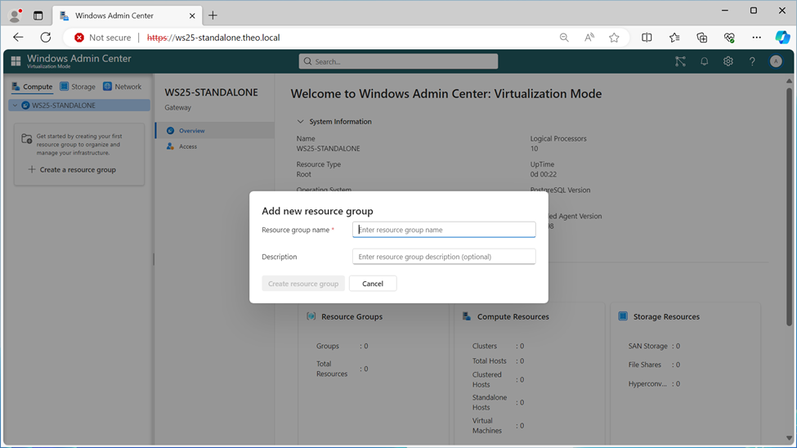Open the Copilot sidebar icon
This screenshot has height=448, width=797.
point(782,38)
